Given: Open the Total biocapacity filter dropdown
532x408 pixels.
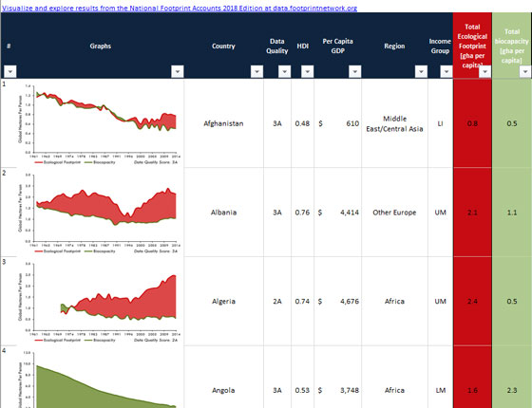Looking at the screenshot, I should [x=525, y=71].
